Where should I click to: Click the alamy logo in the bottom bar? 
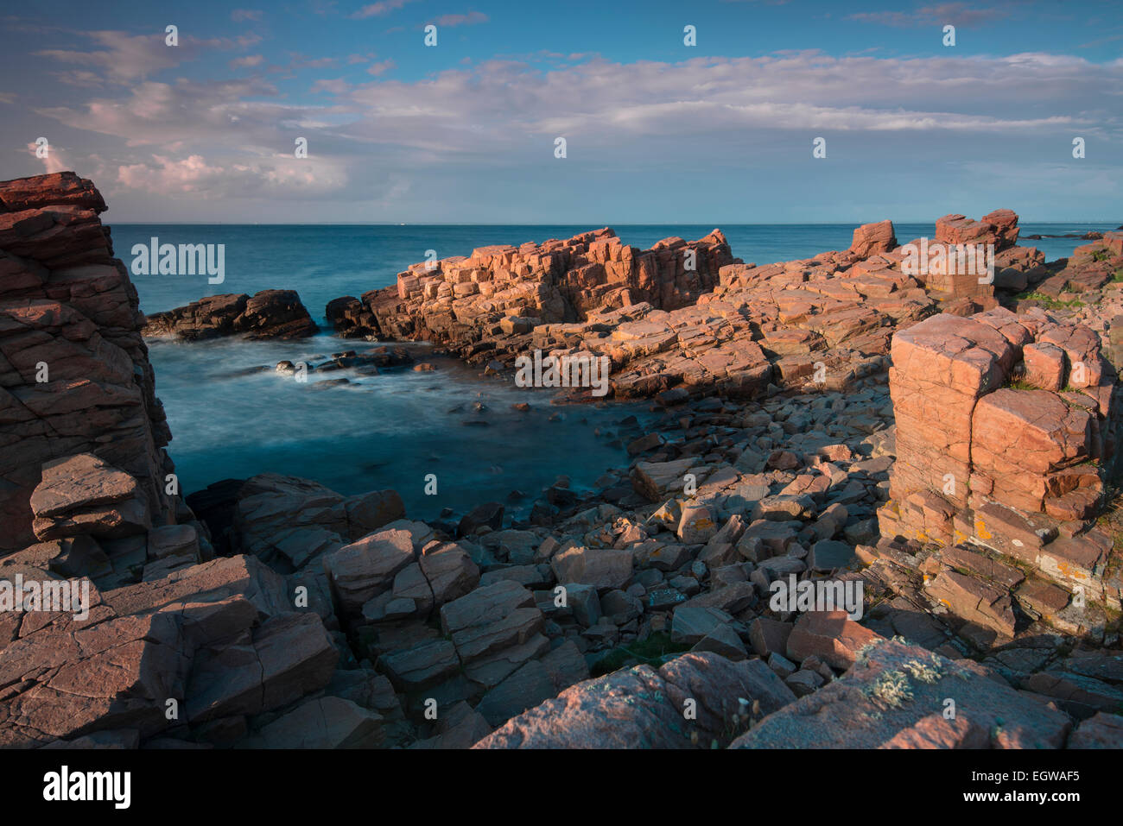click(87, 787)
